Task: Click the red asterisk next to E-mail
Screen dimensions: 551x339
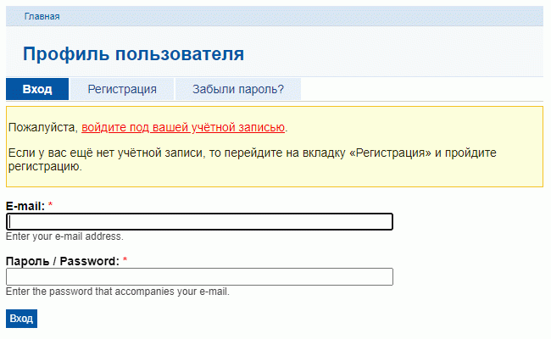Action: point(50,205)
